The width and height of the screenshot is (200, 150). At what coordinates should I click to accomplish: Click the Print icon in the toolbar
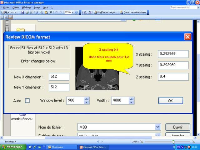27,12
